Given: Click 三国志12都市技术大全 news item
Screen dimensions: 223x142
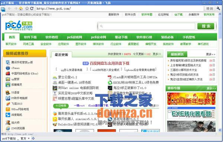Looking at the screenshot, I should click(184, 70).
